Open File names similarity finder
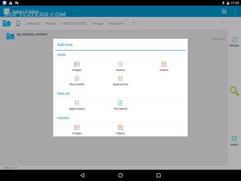 click(x=120, y=105)
